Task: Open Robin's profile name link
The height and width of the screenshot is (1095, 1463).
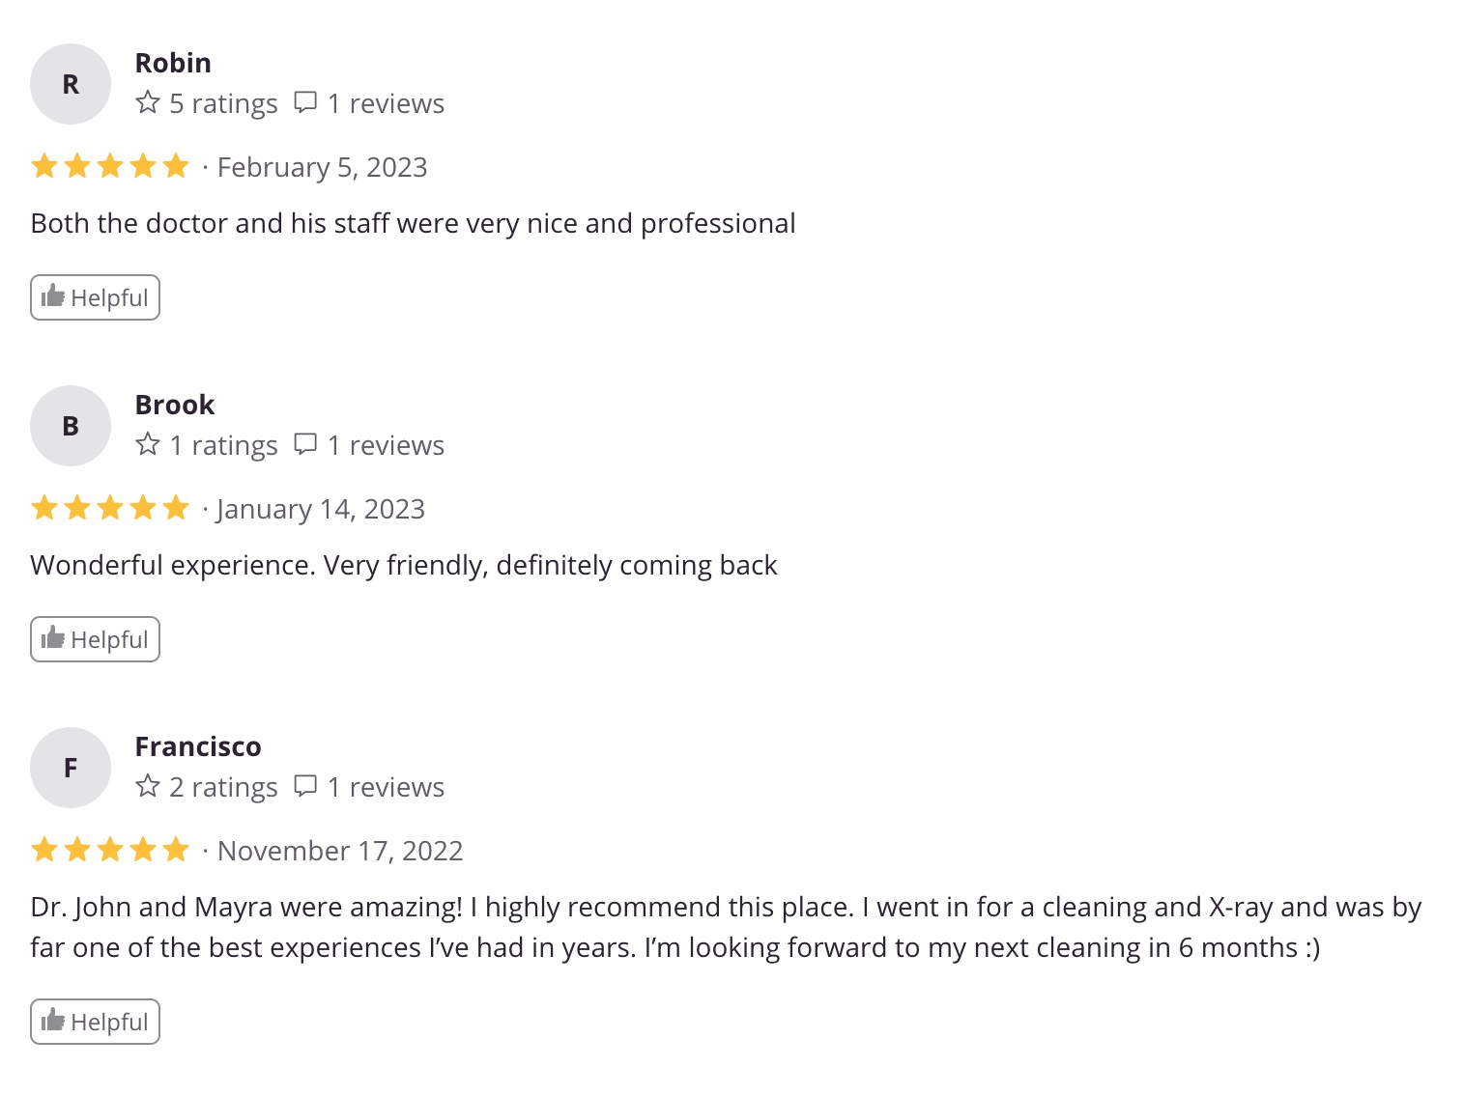Action: pos(173,63)
